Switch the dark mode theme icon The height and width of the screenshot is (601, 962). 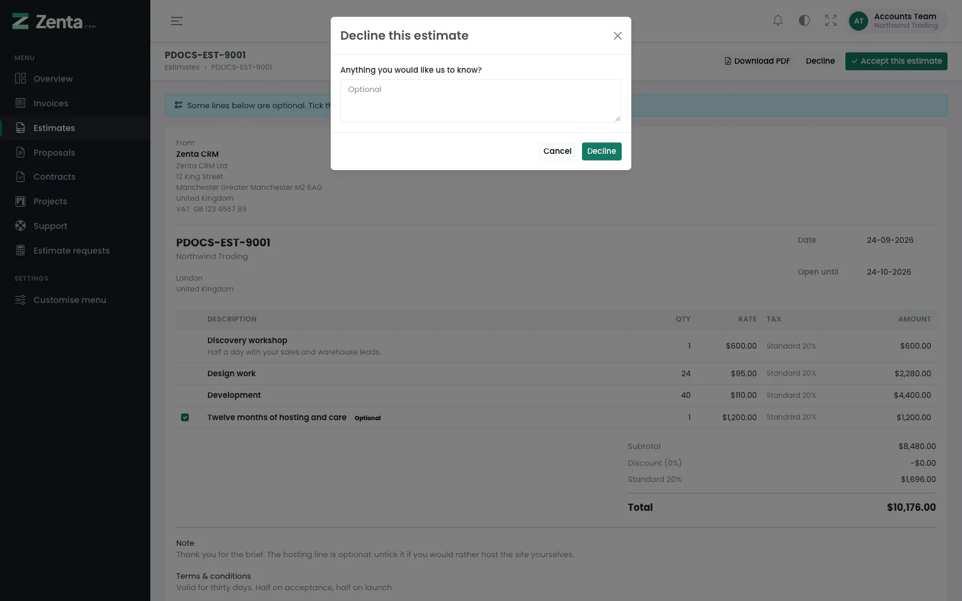click(x=804, y=21)
